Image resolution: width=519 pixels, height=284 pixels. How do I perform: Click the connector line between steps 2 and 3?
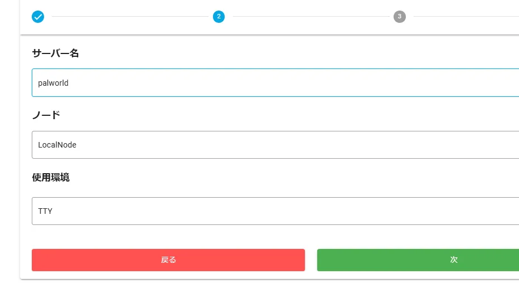[309, 17]
